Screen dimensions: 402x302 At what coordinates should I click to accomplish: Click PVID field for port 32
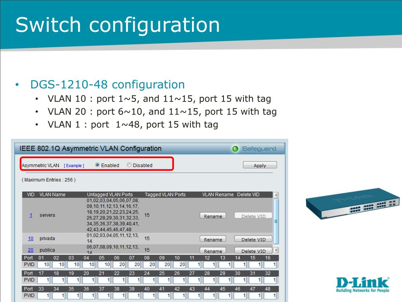pos(270,280)
